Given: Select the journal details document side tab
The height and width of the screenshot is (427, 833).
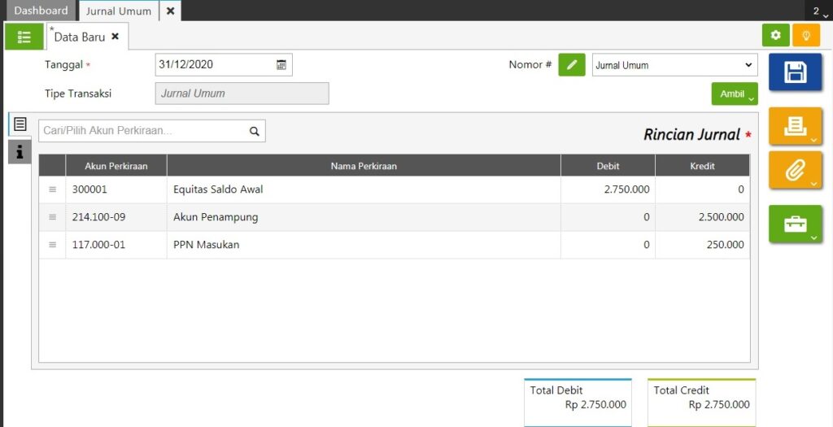Looking at the screenshot, I should [x=20, y=124].
